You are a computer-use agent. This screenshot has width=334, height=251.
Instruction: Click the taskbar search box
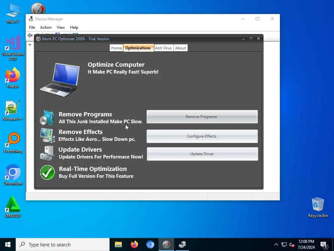point(63,244)
